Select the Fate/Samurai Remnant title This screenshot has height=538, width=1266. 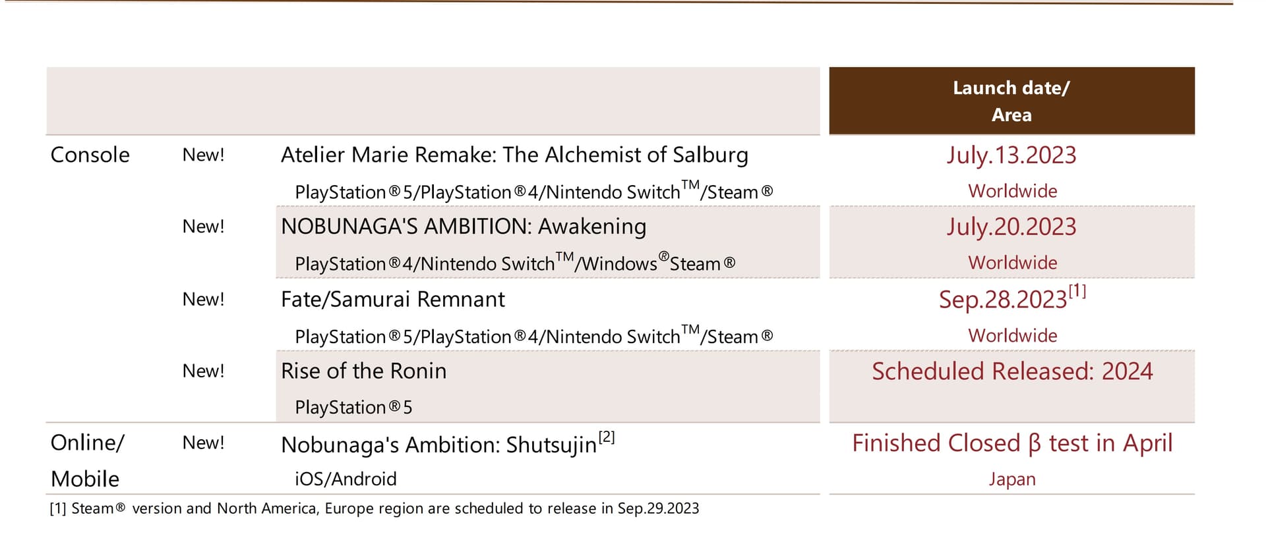[x=393, y=299]
